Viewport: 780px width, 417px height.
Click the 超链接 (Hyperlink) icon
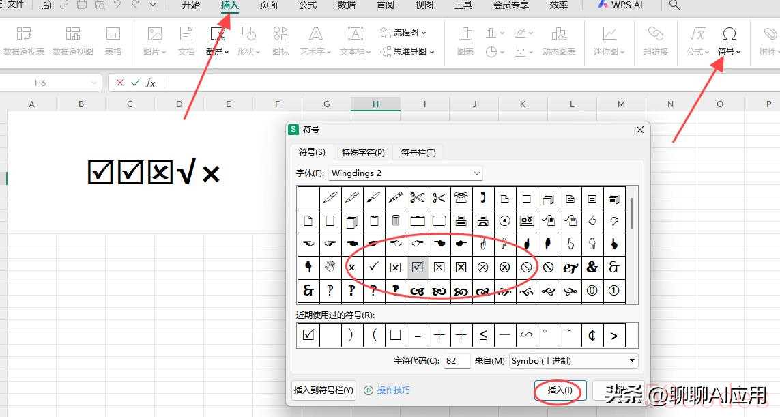655,34
